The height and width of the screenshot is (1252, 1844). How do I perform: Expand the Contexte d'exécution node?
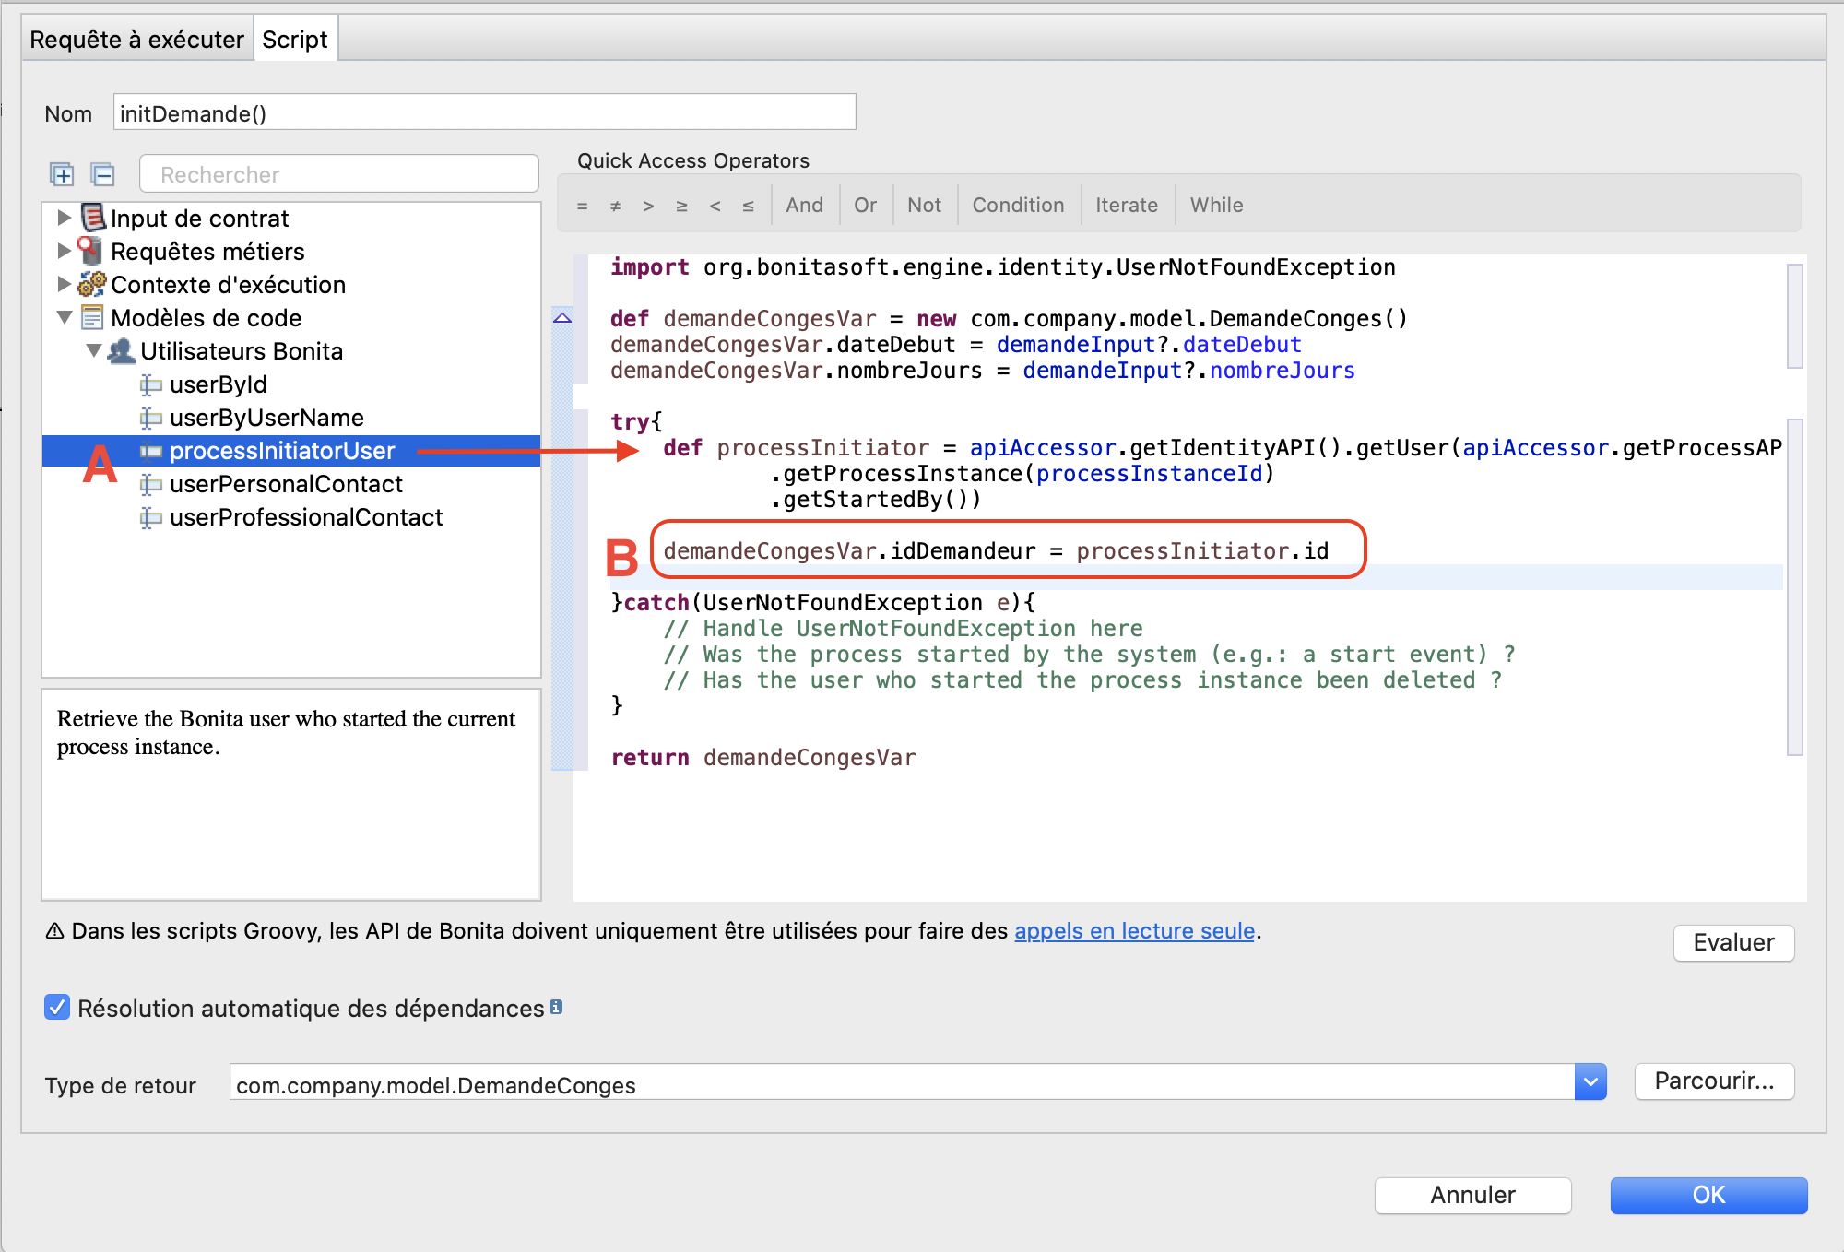(64, 284)
